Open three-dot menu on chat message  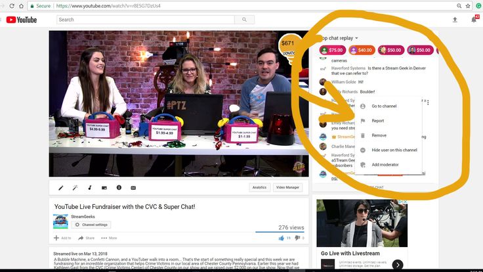[428, 102]
